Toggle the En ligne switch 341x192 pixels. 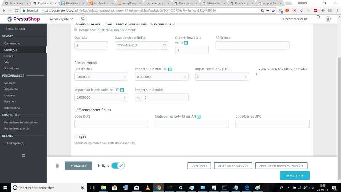[118, 166]
